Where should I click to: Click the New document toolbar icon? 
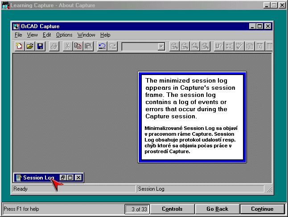[x=20, y=46]
